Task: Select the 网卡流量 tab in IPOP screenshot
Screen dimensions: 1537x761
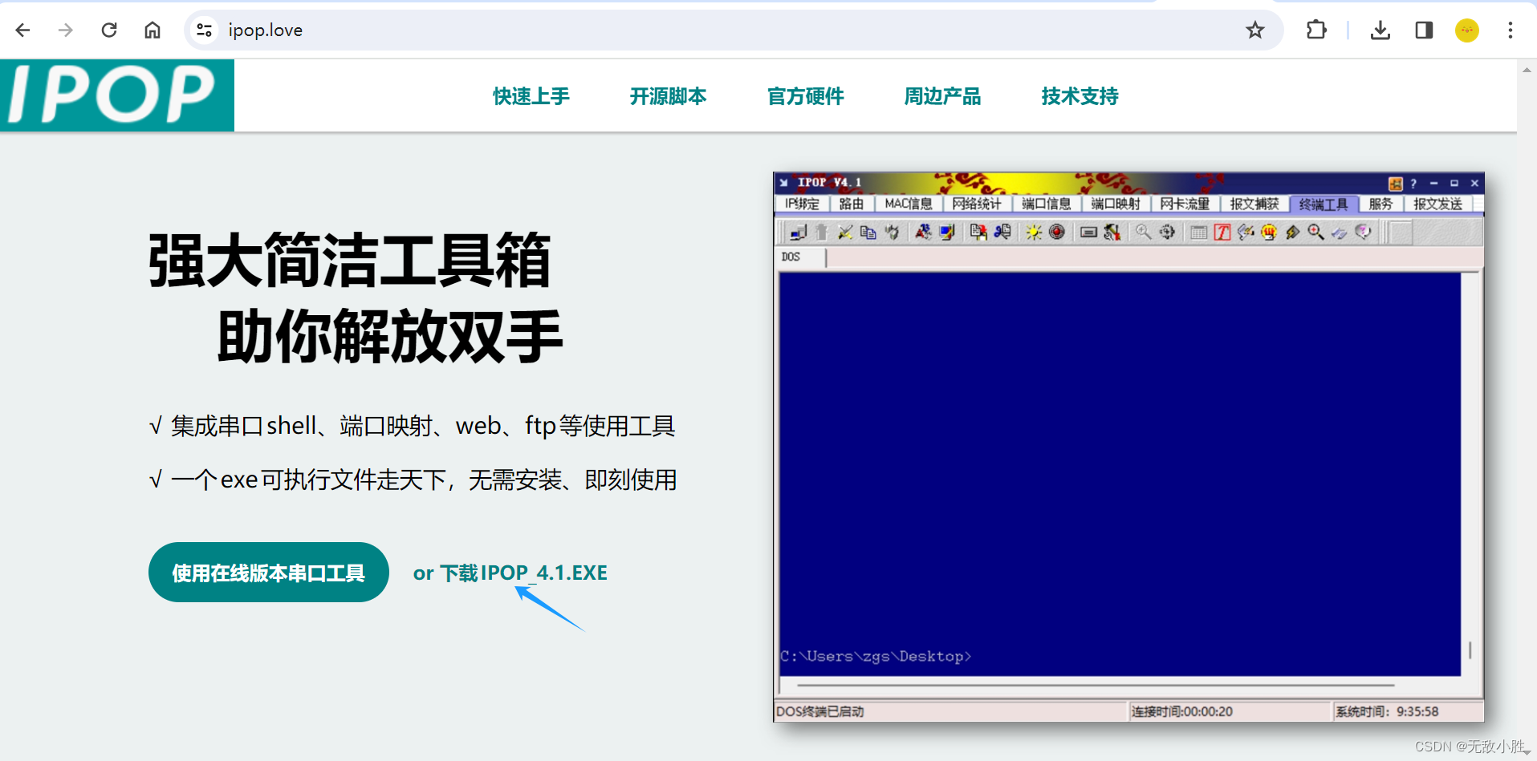Action: click(x=1185, y=204)
